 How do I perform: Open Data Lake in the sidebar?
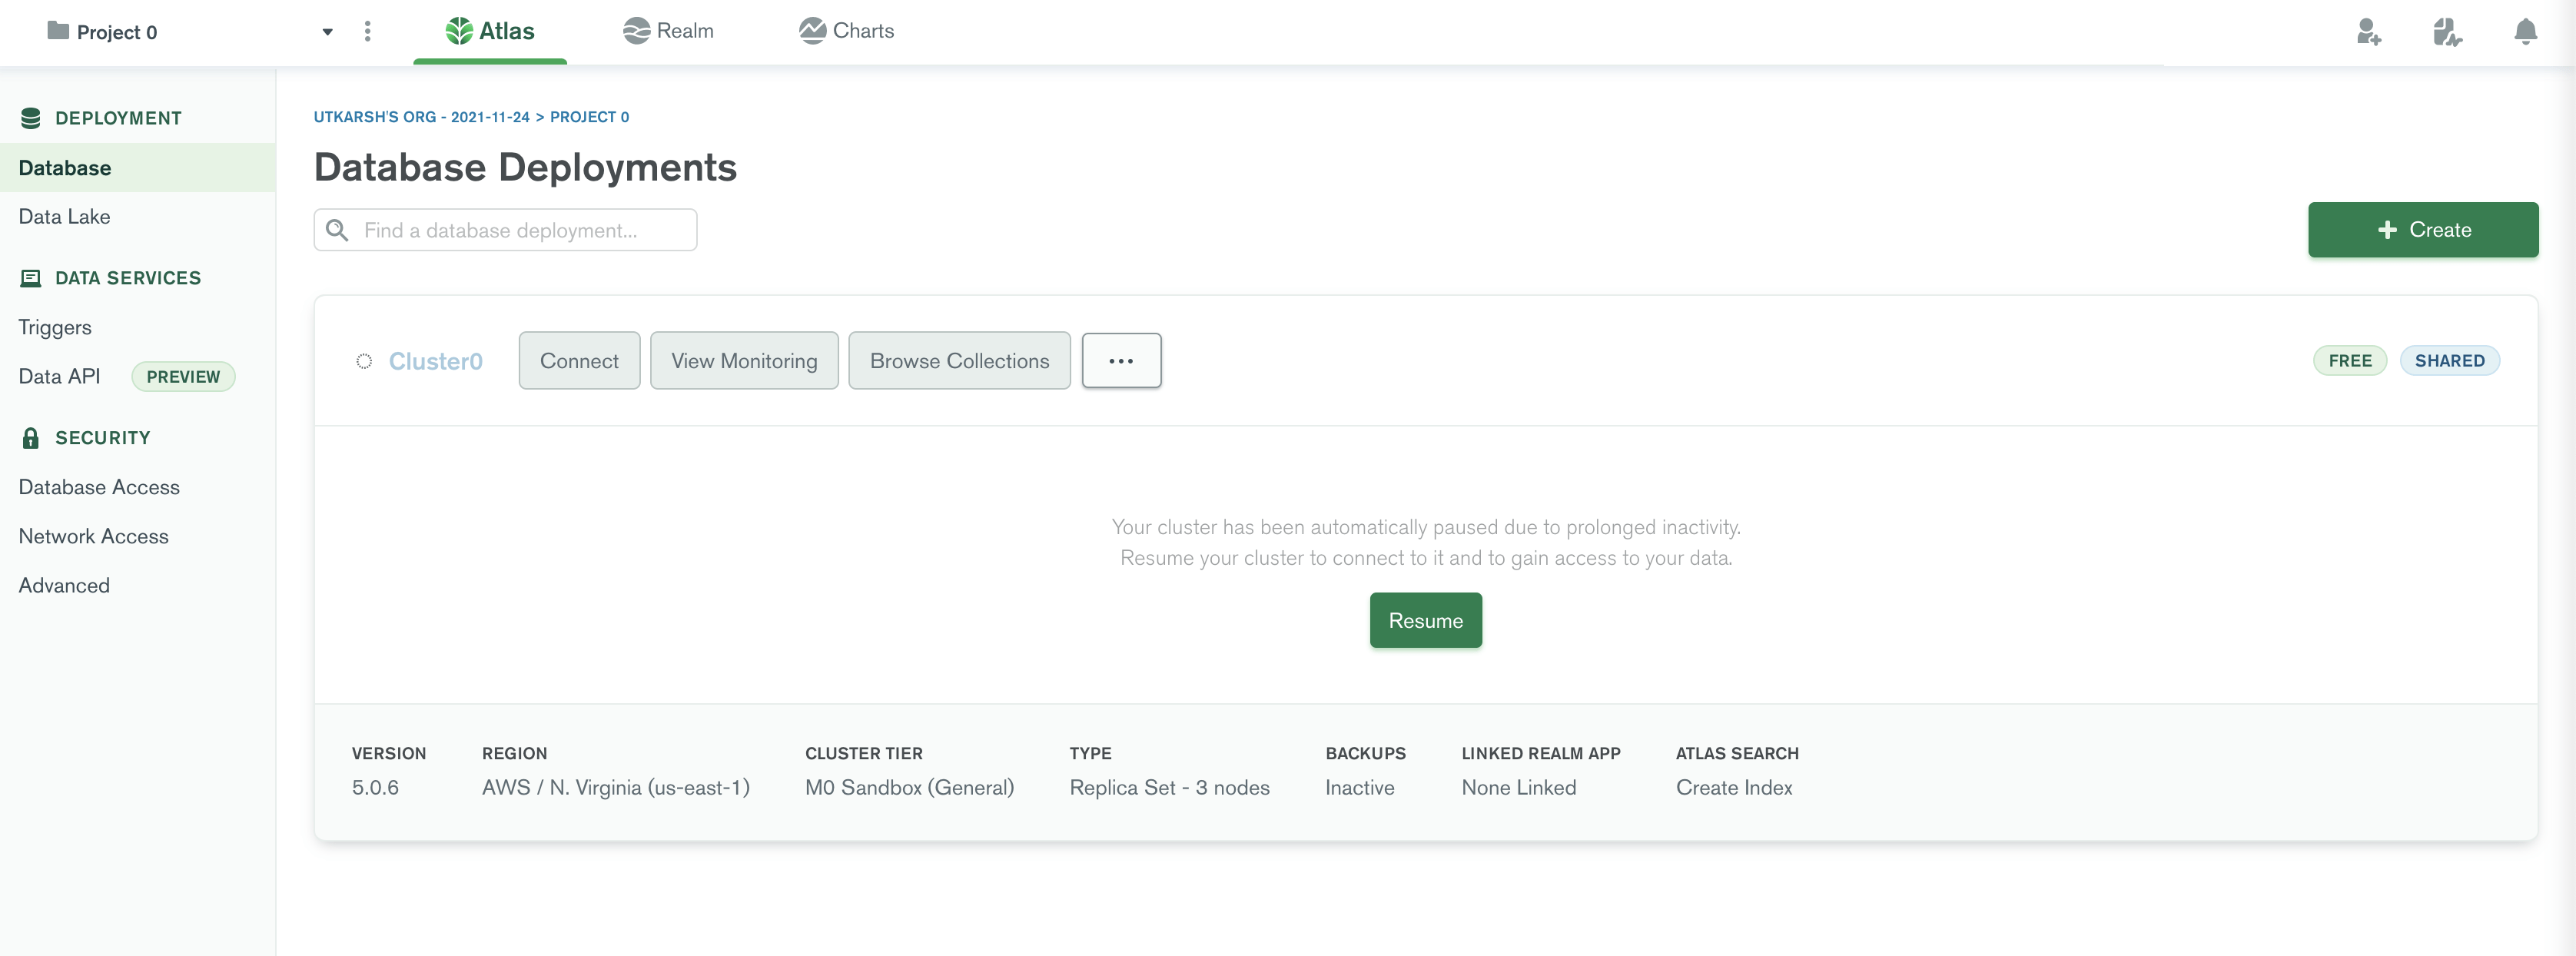64,217
